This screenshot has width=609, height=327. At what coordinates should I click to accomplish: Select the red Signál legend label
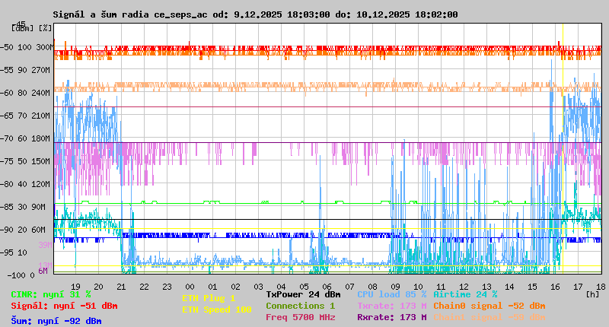64,306
